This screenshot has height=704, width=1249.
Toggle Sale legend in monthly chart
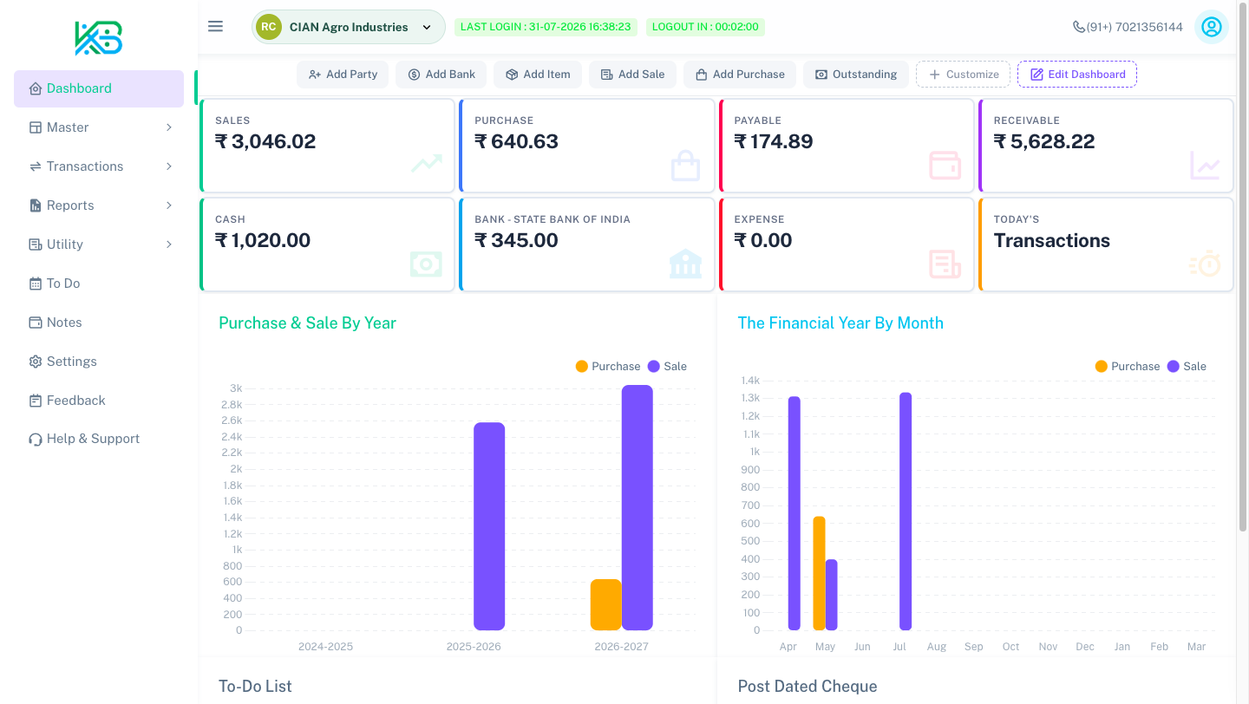tap(1187, 367)
